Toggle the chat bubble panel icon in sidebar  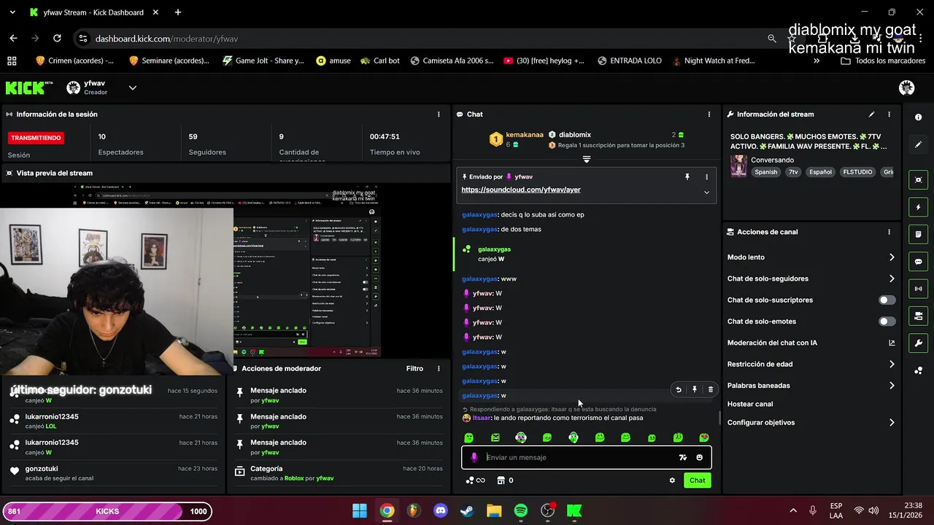918,262
